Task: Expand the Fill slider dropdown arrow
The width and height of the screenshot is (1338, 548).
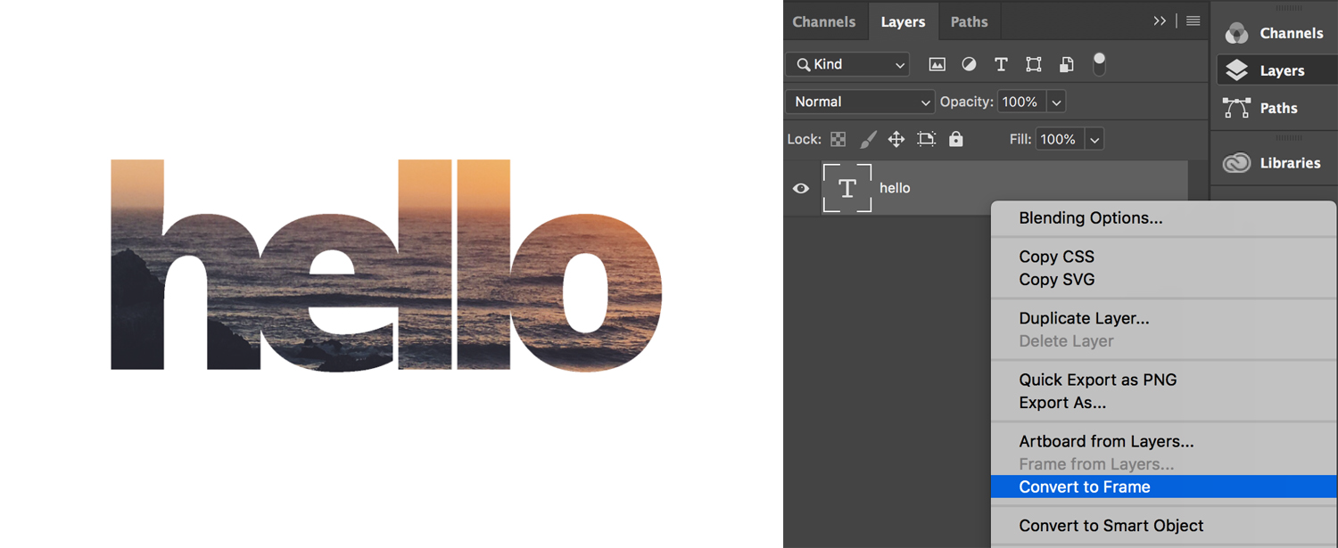Action: (1094, 140)
